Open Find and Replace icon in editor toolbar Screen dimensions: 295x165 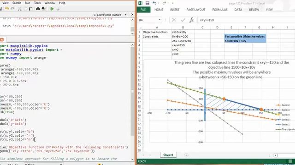click(x=43, y=9)
